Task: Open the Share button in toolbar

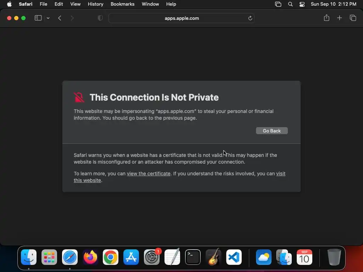Action: point(326,18)
